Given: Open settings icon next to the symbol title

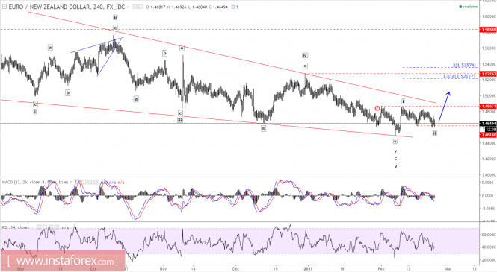Looking at the screenshot, I should pos(141,7).
